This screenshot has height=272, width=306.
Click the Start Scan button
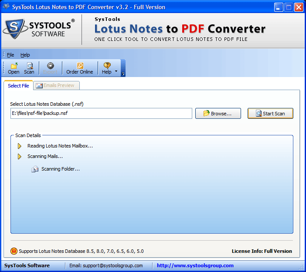pyautogui.click(x=270, y=114)
